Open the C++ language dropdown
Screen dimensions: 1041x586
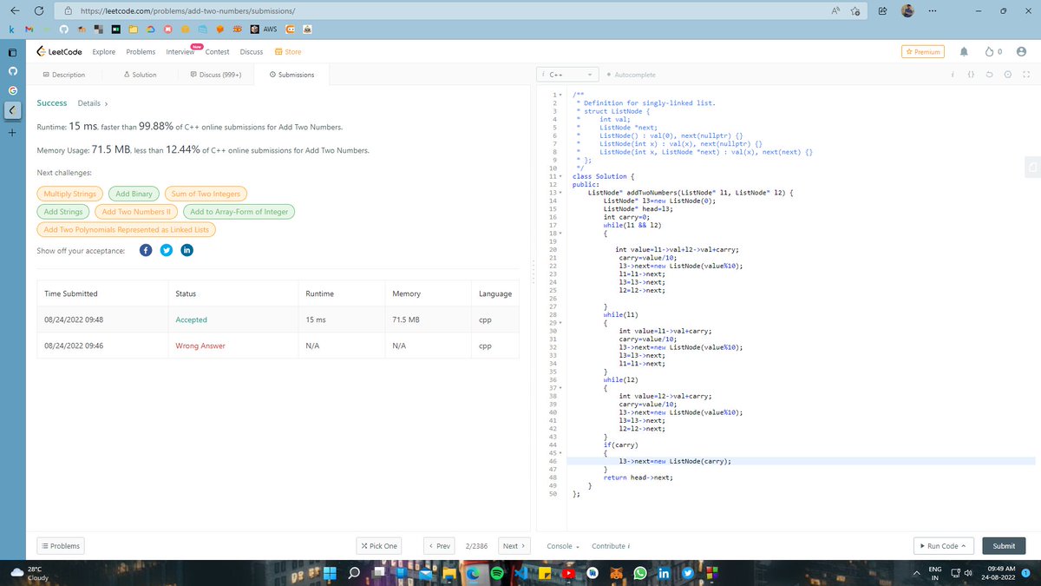pyautogui.click(x=568, y=75)
